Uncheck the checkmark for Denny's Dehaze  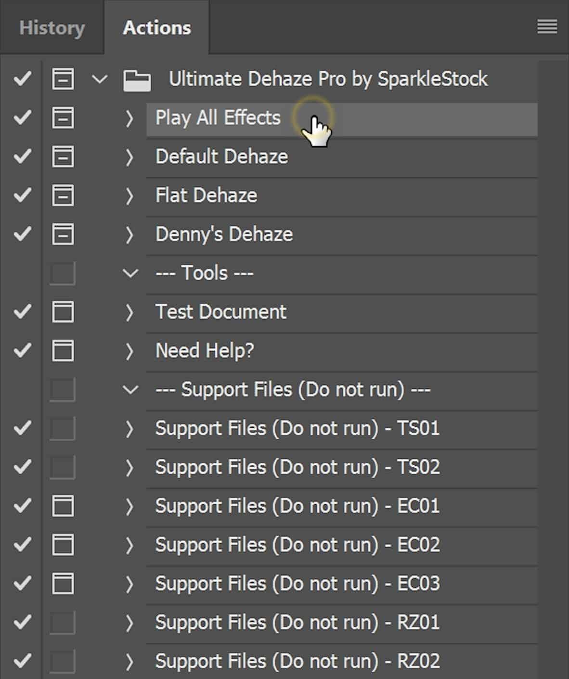coord(23,234)
